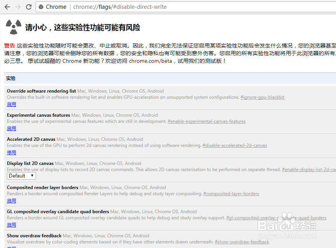Click the chrome.com/beta text in warning
The image size is (336, 248).
[151, 61]
